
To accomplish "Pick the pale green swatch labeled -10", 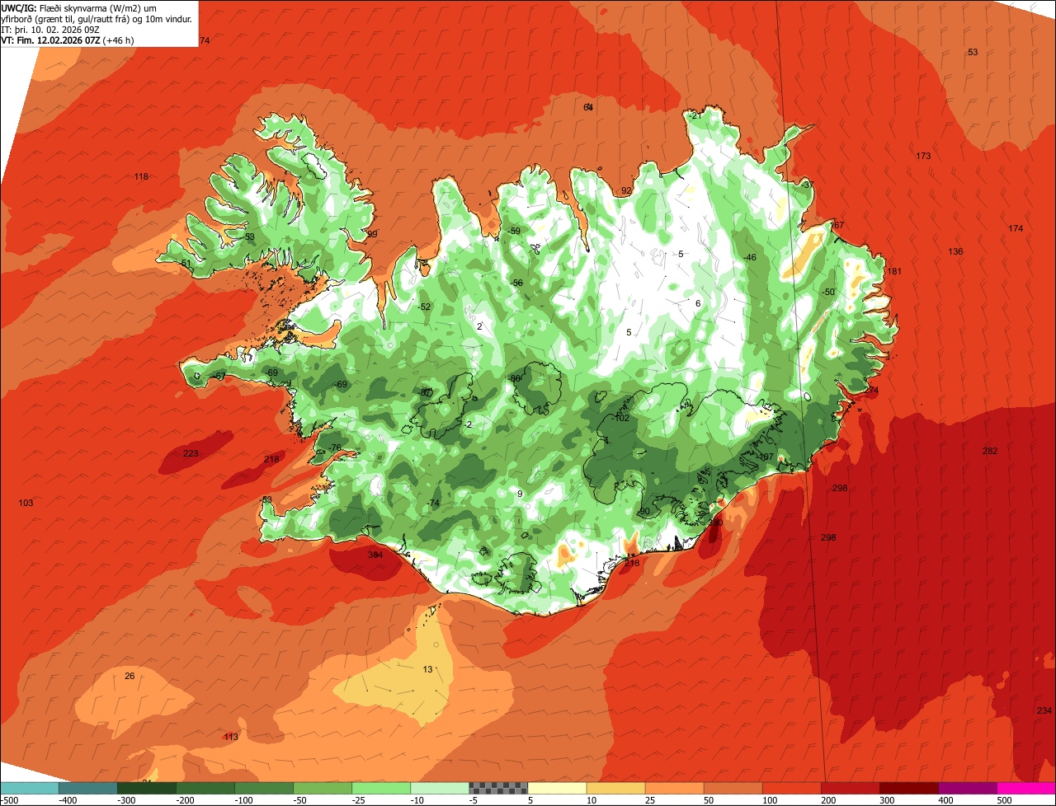I will tap(439, 788).
